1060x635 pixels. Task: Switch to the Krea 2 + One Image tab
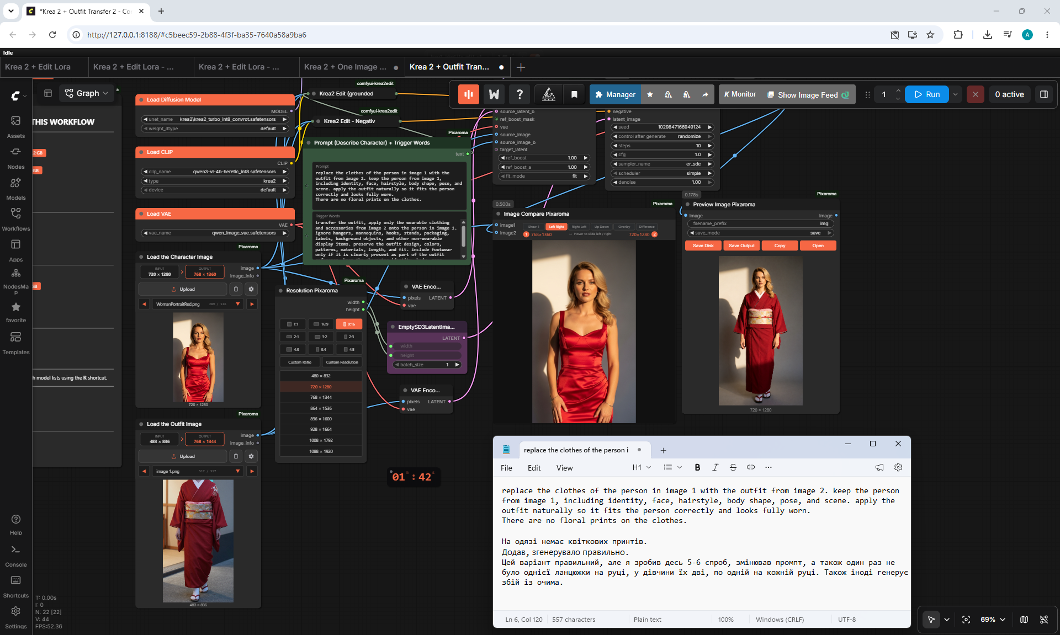coord(351,67)
